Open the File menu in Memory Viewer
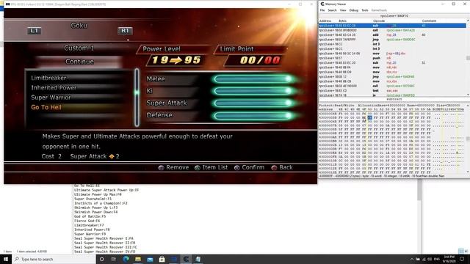Image resolution: width=470 pixels, height=264 pixels. (322, 10)
